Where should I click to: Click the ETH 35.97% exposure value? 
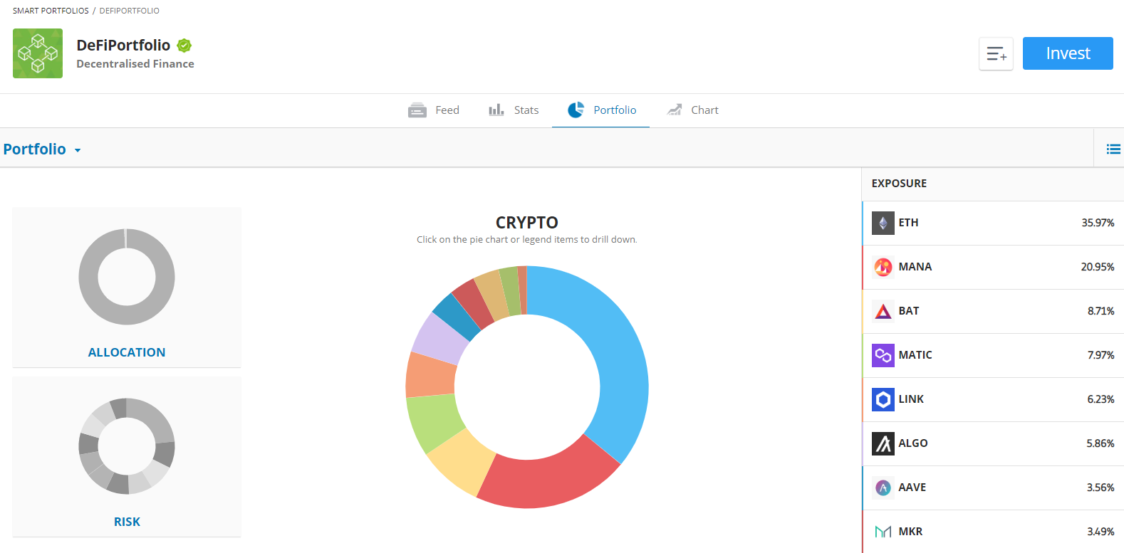1098,223
